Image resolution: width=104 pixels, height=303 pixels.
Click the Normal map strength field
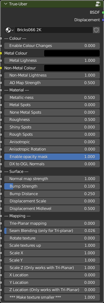pyautogui.click(x=52, y=179)
